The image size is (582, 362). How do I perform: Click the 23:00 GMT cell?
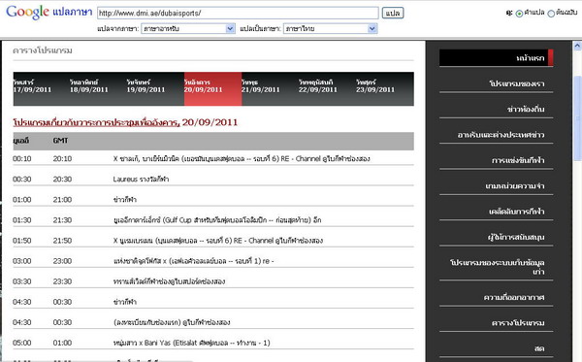62,261
